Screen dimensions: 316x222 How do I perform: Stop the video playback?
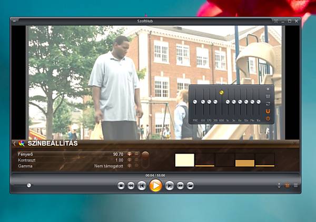(x=121, y=186)
